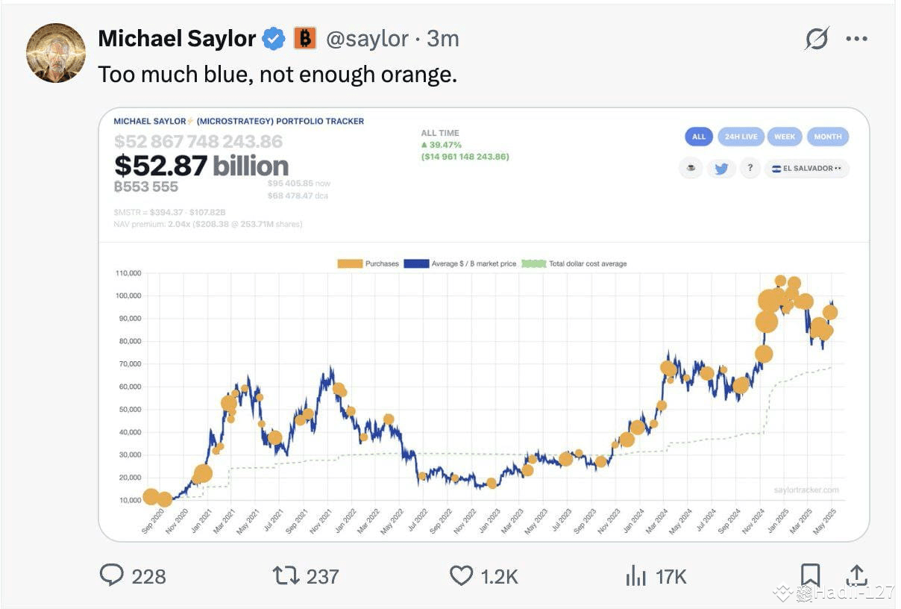Click the Twitter bird button in tracker

click(721, 169)
